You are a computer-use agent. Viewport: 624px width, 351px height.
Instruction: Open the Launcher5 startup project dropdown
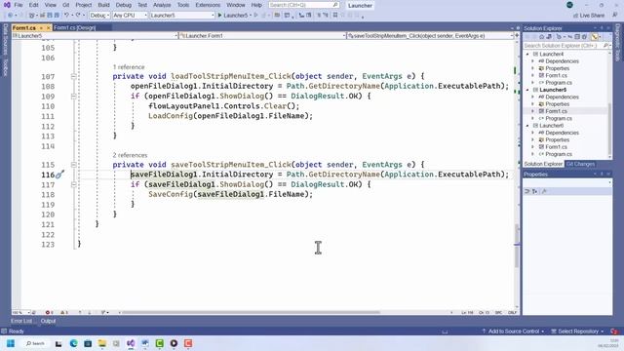coord(182,16)
